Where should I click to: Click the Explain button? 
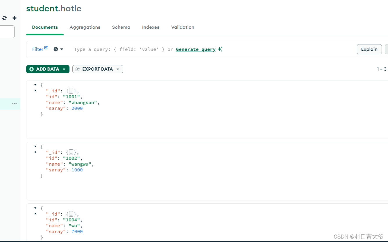tap(369, 49)
